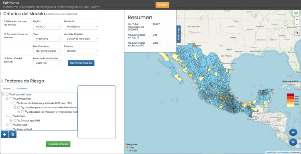
Task: Click the orange Close category dot
Action: click(x=127, y=147)
